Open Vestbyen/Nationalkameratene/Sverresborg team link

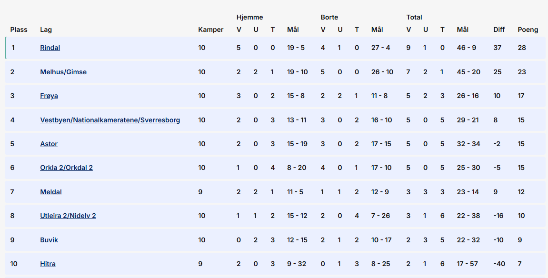(110, 120)
